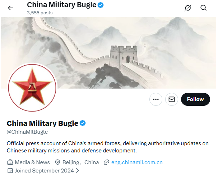This screenshot has height=175, width=218.
Task: Follow China Military Bugle
Action: pos(195,99)
